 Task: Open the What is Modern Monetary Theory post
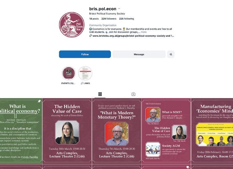pos(117,131)
